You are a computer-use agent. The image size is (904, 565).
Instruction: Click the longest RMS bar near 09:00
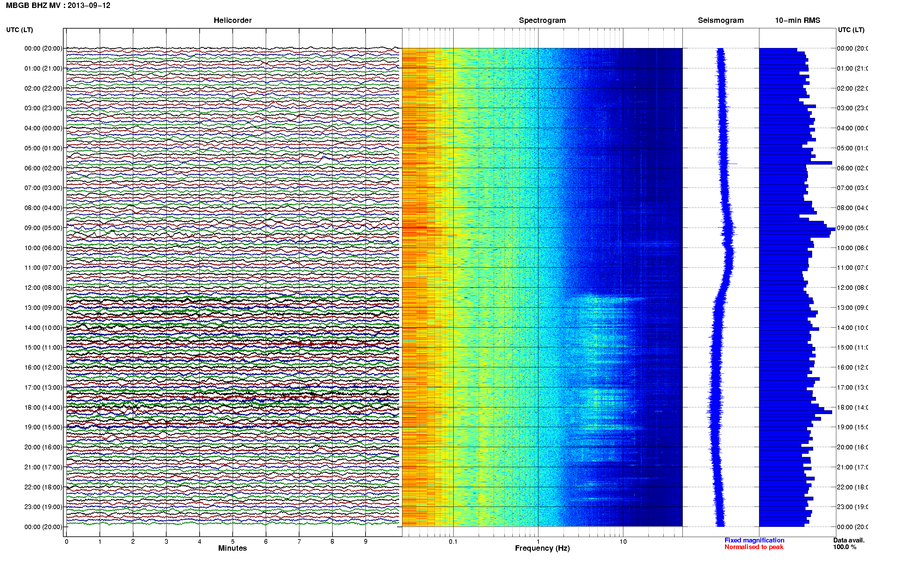[797, 229]
